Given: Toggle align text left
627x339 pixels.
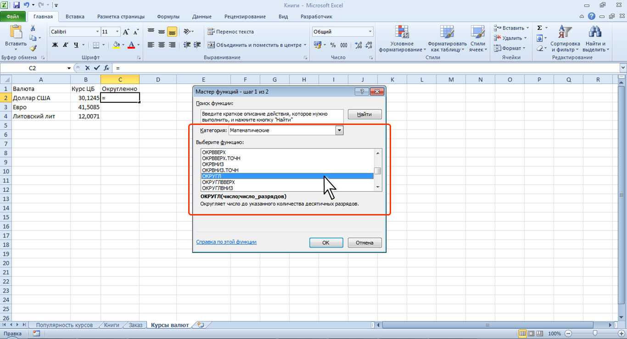Looking at the screenshot, I should (151, 45).
